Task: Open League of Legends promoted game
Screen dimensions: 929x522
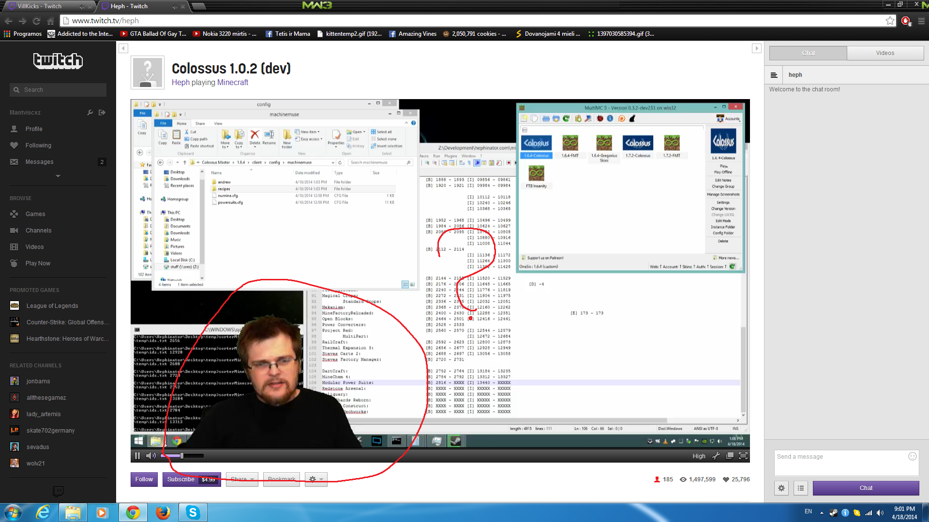Action: pos(52,306)
